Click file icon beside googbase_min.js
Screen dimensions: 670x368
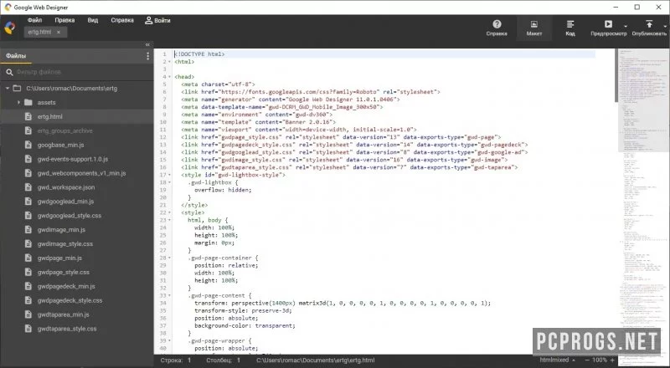point(28,145)
